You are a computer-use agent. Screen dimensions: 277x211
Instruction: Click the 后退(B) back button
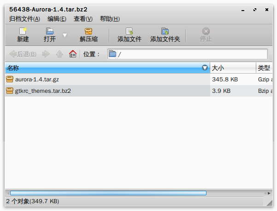pyautogui.click(x=23, y=54)
